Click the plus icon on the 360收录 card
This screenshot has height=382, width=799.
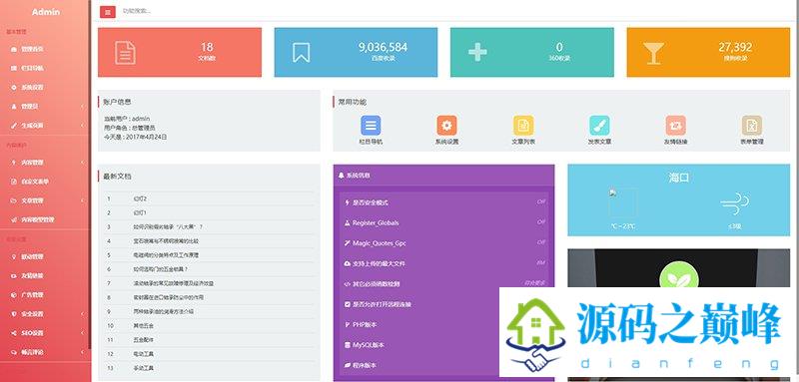coord(477,53)
